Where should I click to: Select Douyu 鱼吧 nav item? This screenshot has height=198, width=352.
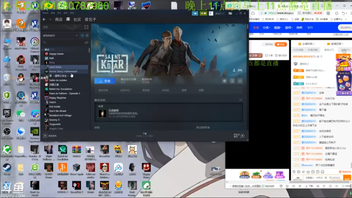tap(299, 28)
